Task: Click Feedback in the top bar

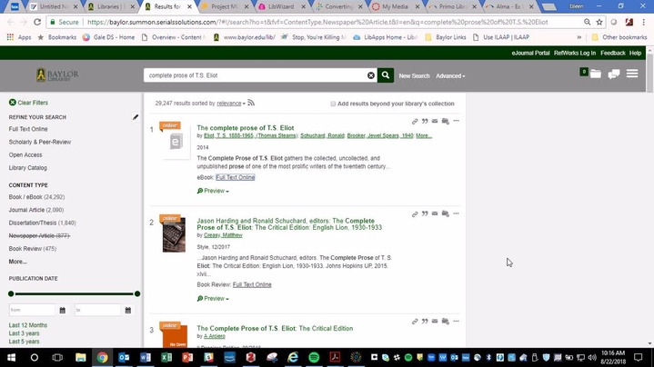Action: pyautogui.click(x=613, y=53)
